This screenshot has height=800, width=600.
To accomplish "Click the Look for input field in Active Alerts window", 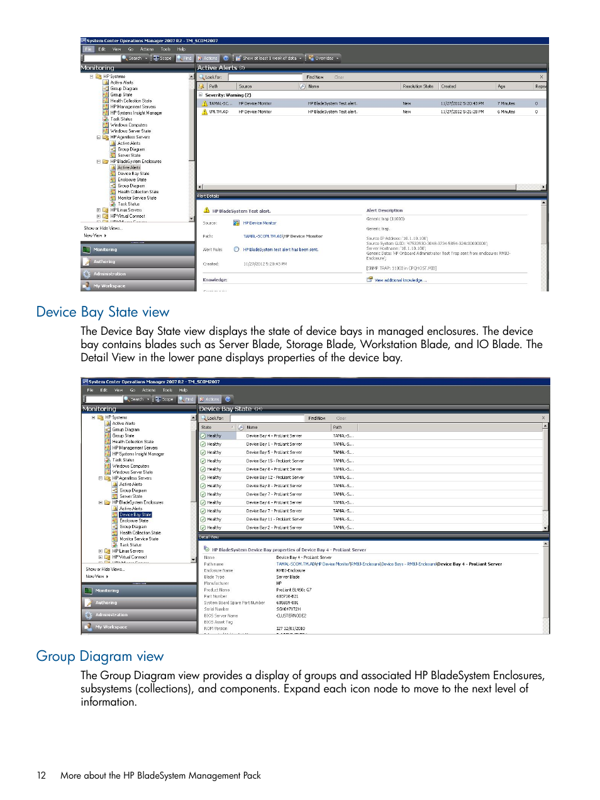I will 265,77.
